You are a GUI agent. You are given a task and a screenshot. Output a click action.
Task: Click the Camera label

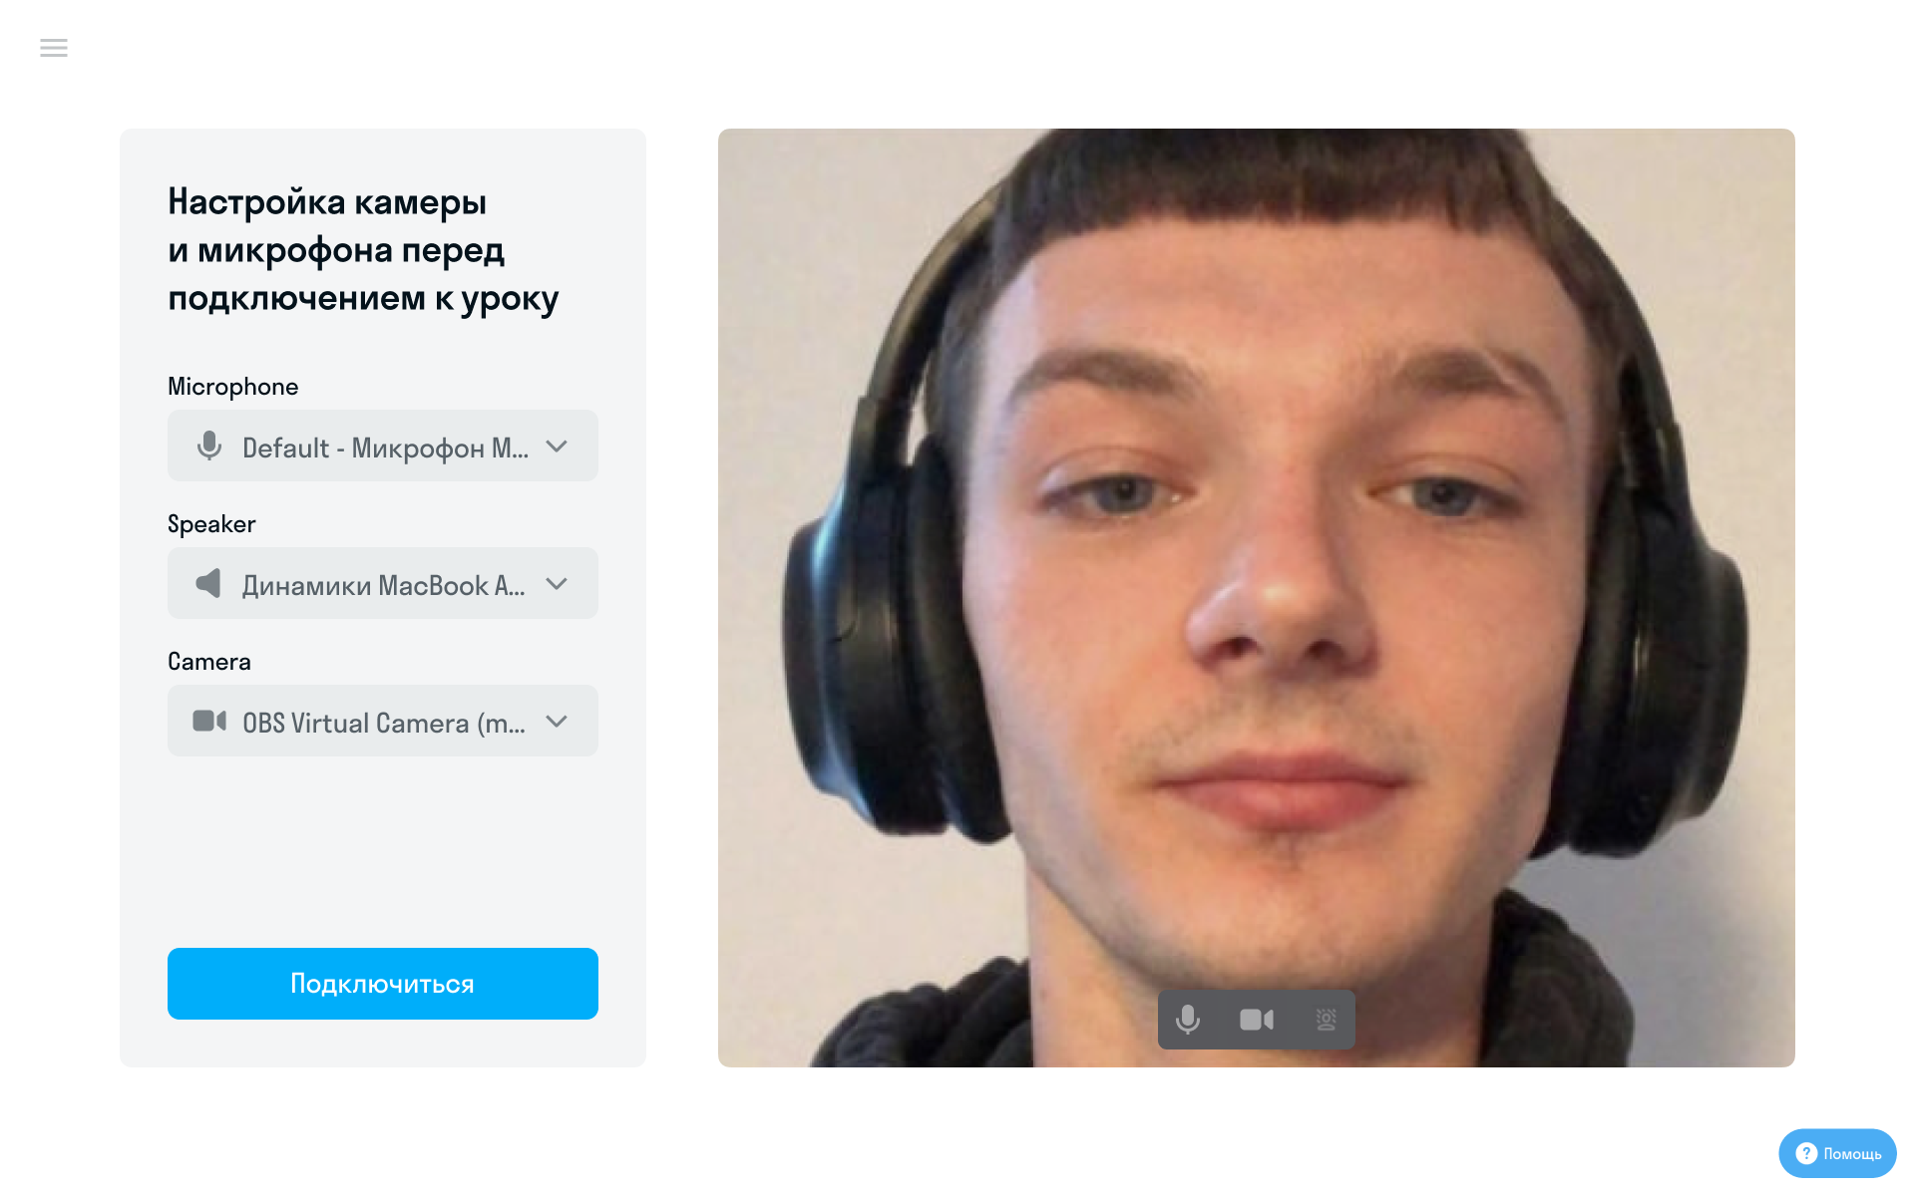[209, 662]
